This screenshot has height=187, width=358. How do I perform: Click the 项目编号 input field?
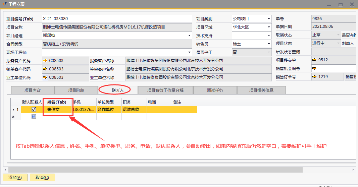tap(117, 19)
